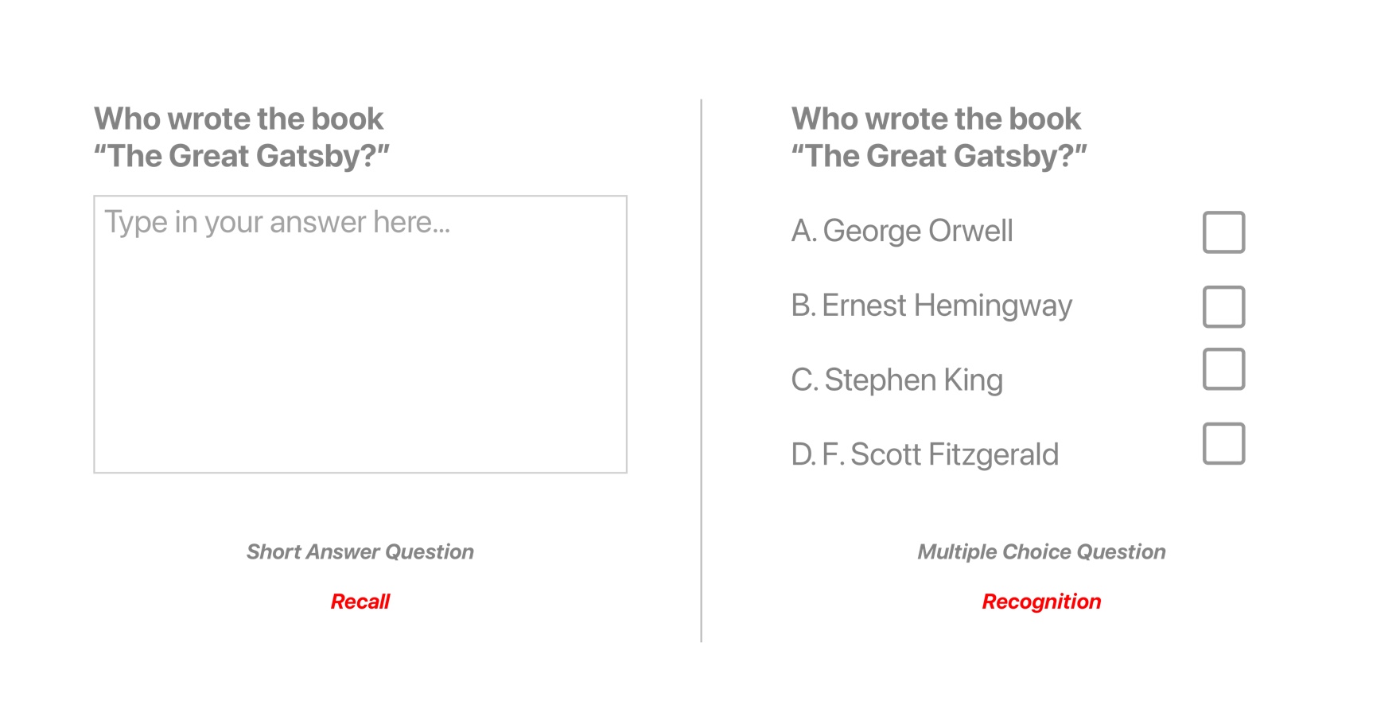Image resolution: width=1400 pixels, height=705 pixels.
Task: Click 'The Great Gatsby?' line above the choices
Action: [x=939, y=156]
